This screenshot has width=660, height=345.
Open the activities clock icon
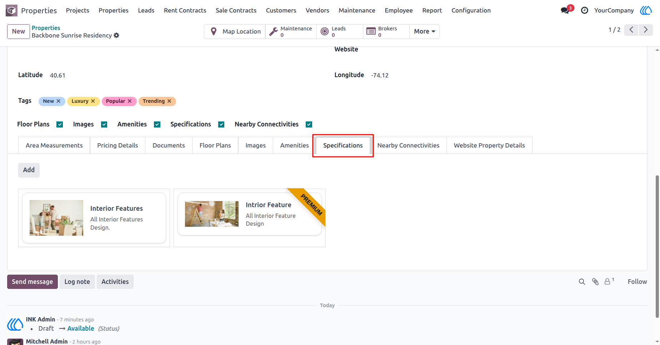[584, 10]
